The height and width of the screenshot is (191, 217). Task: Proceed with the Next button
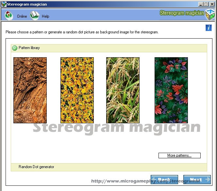click(x=197, y=180)
